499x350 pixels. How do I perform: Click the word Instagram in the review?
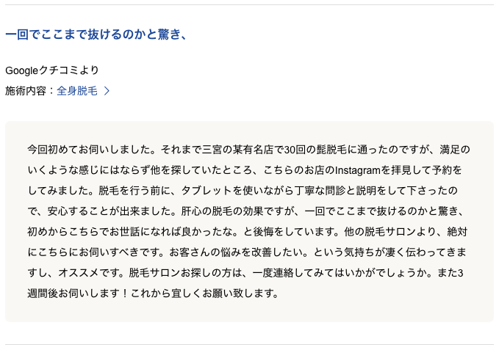tap(358, 170)
